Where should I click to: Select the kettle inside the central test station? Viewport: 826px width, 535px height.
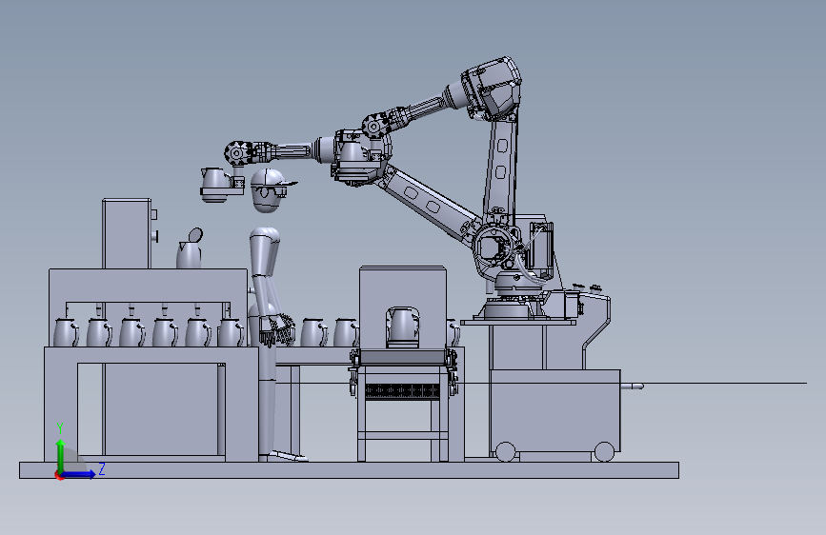click(403, 327)
